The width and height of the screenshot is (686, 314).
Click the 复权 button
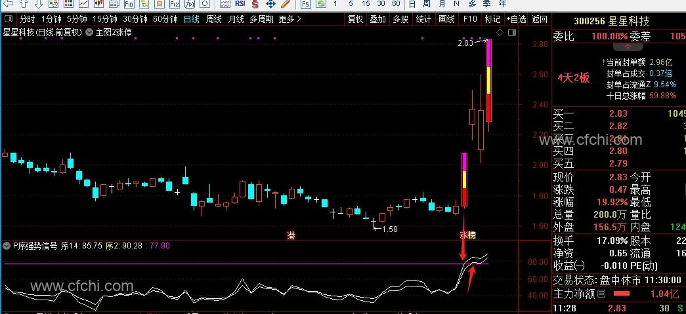point(355,19)
